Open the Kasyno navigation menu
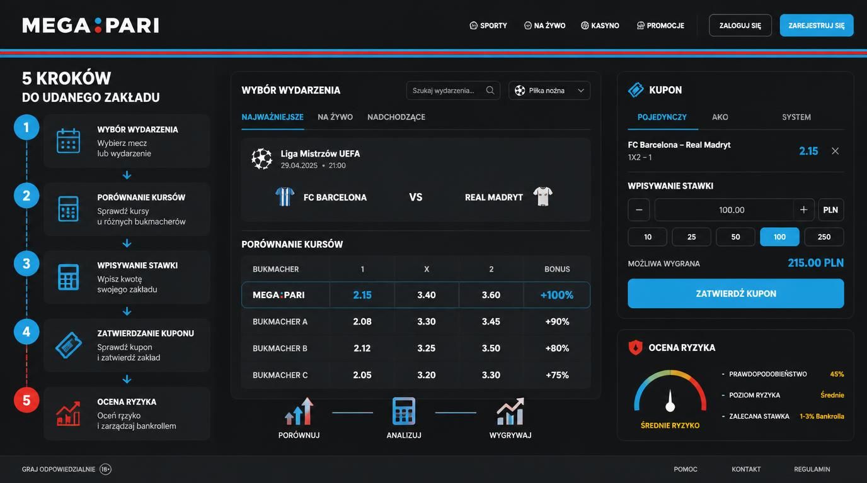The height and width of the screenshot is (483, 867). tap(600, 26)
